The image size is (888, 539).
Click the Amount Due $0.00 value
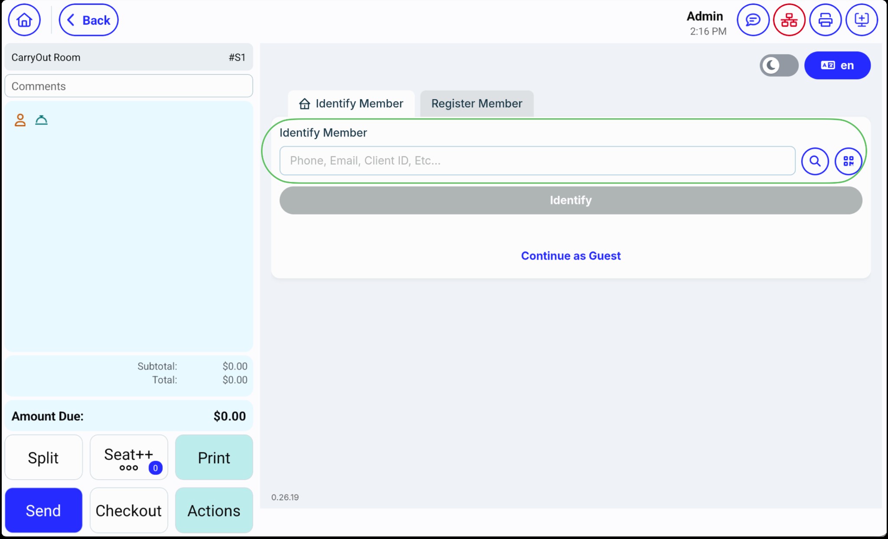click(229, 416)
